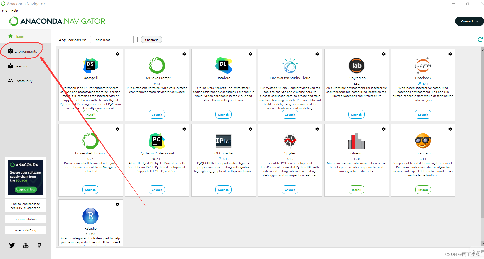Click the Glueviz bar chart icon
The width and height of the screenshot is (484, 259).
(x=357, y=141)
